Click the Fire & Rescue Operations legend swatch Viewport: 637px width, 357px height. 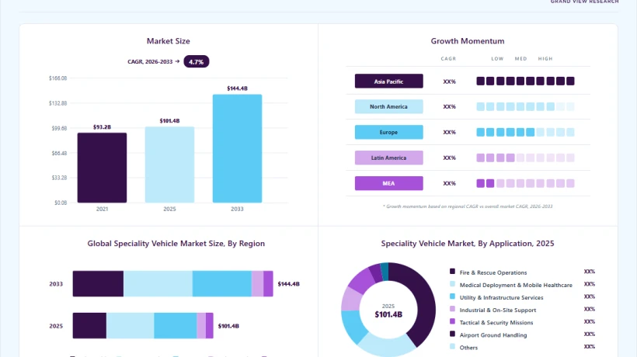point(453,272)
